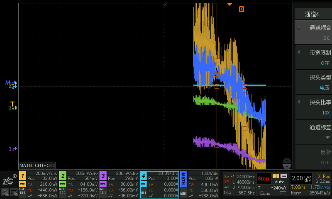Click MATH Pos 180mV value
332x199 pixels.
[211, 179]
